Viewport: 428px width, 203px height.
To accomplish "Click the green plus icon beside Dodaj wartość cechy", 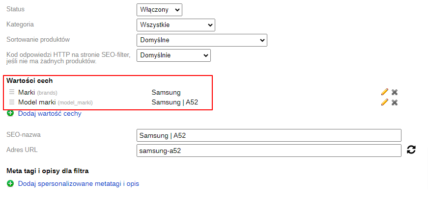I will tap(10, 113).
